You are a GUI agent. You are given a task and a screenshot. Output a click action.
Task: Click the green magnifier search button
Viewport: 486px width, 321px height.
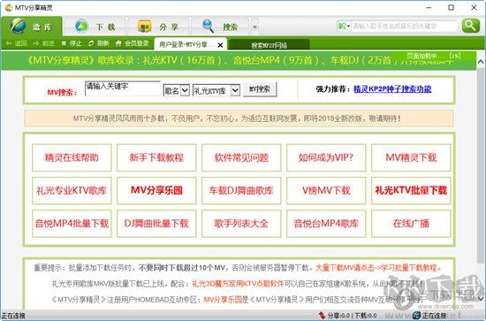tap(470, 26)
